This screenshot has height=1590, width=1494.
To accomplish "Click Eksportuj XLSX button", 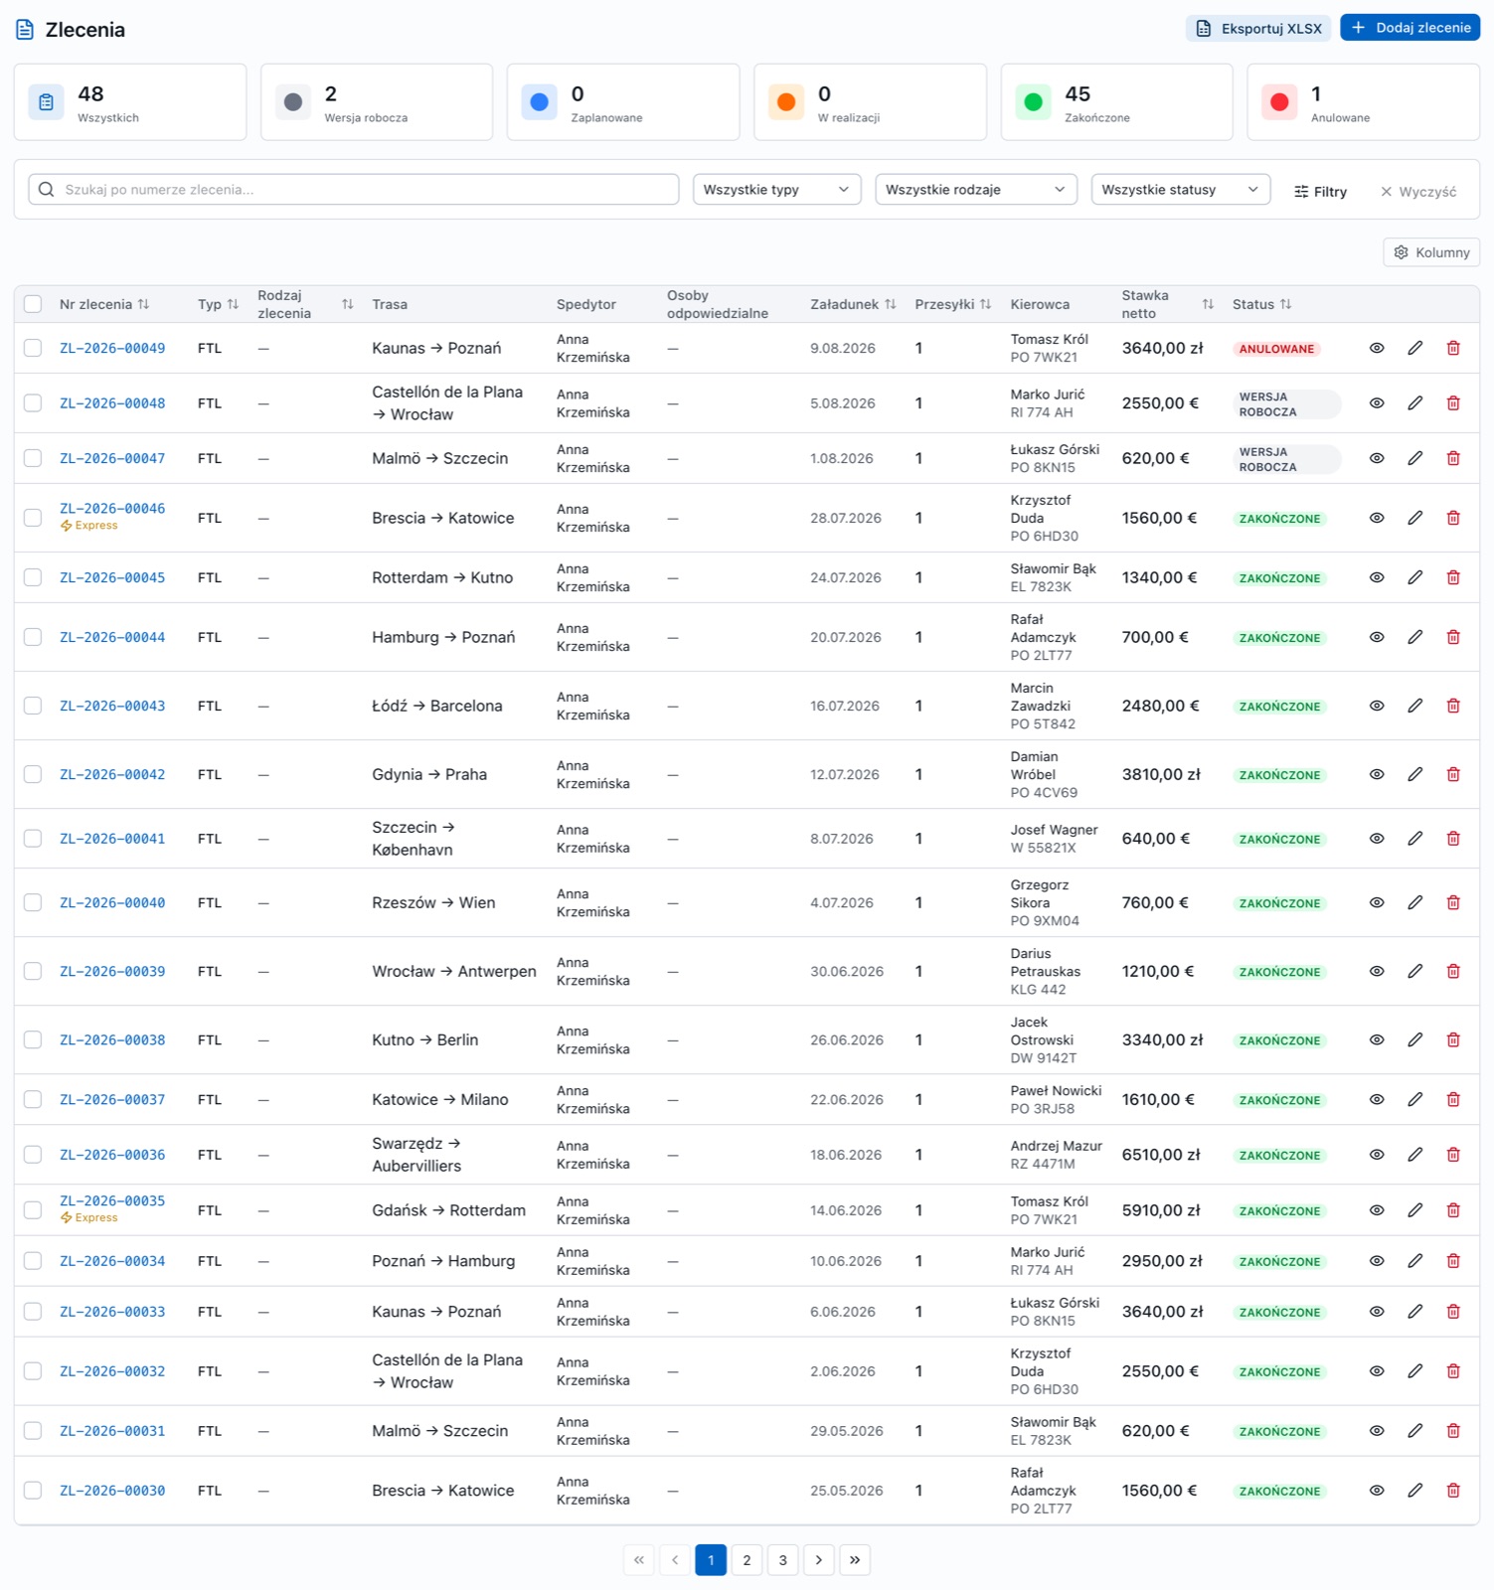I will pyautogui.click(x=1258, y=28).
